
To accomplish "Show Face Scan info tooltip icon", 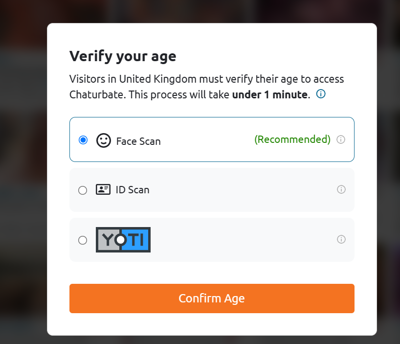I will point(341,139).
